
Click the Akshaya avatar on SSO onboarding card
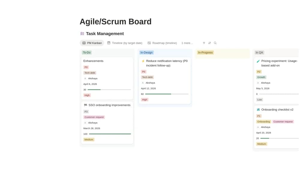click(x=85, y=123)
